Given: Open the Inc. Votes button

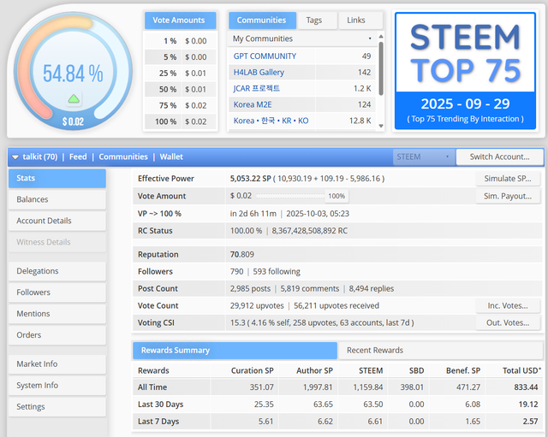Looking at the screenshot, I should (x=508, y=306).
